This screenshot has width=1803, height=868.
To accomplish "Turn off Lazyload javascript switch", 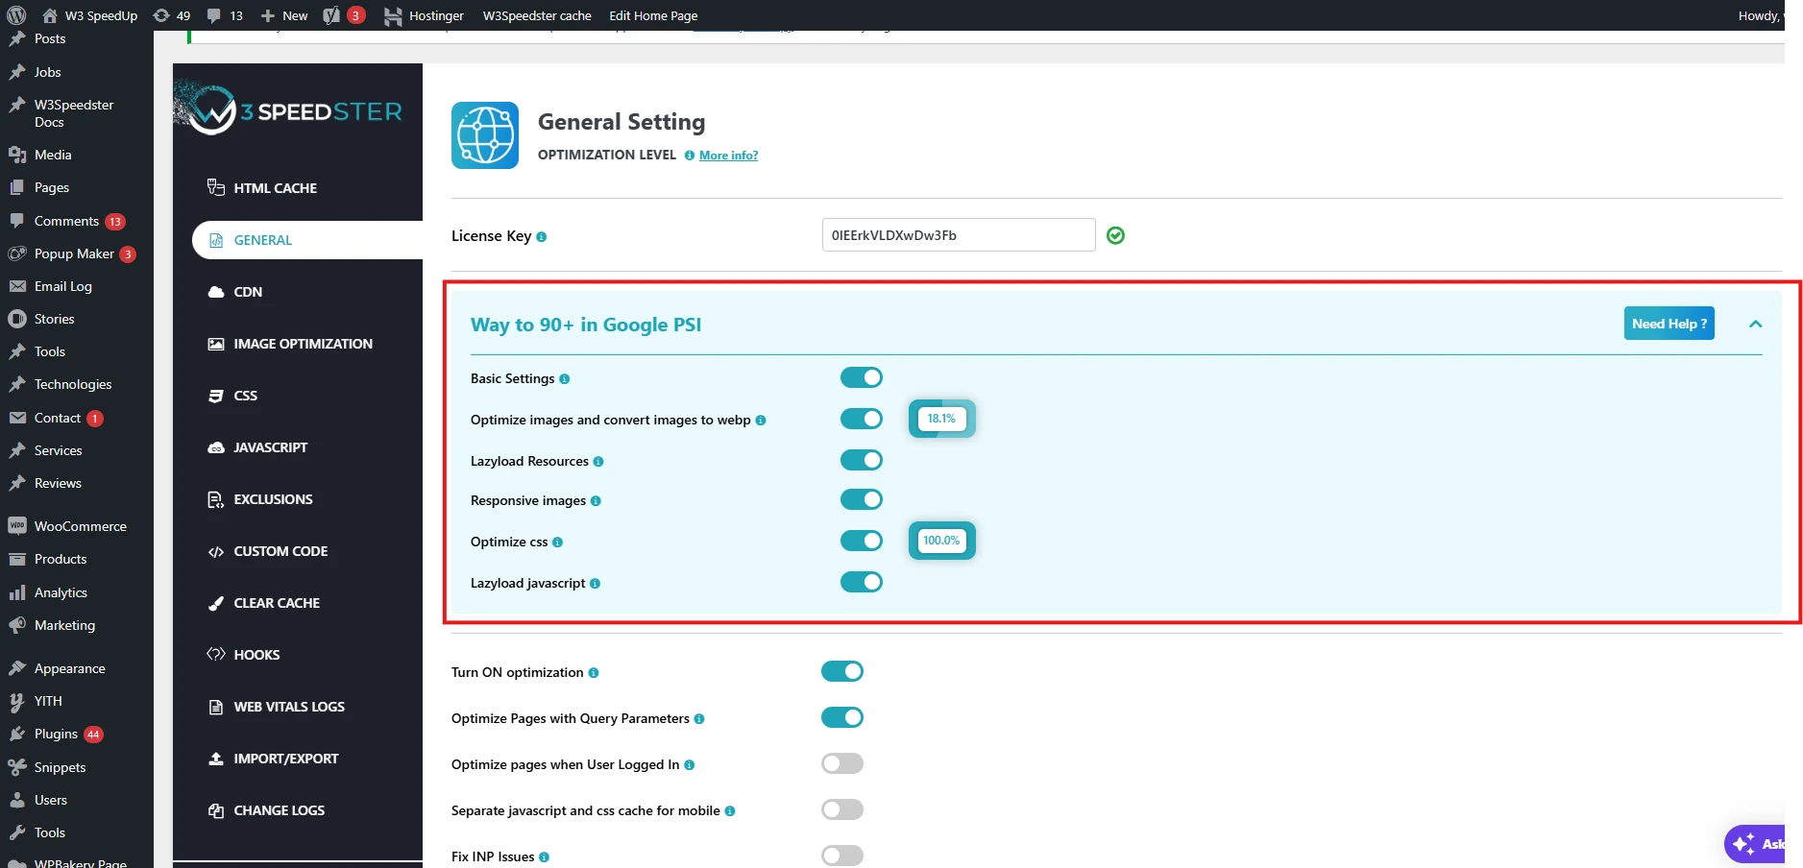I will [x=861, y=582].
